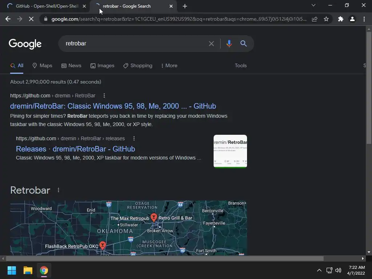The height and width of the screenshot is (279, 372).
Task: Switch to the Shopping results tab
Action: coord(138,66)
